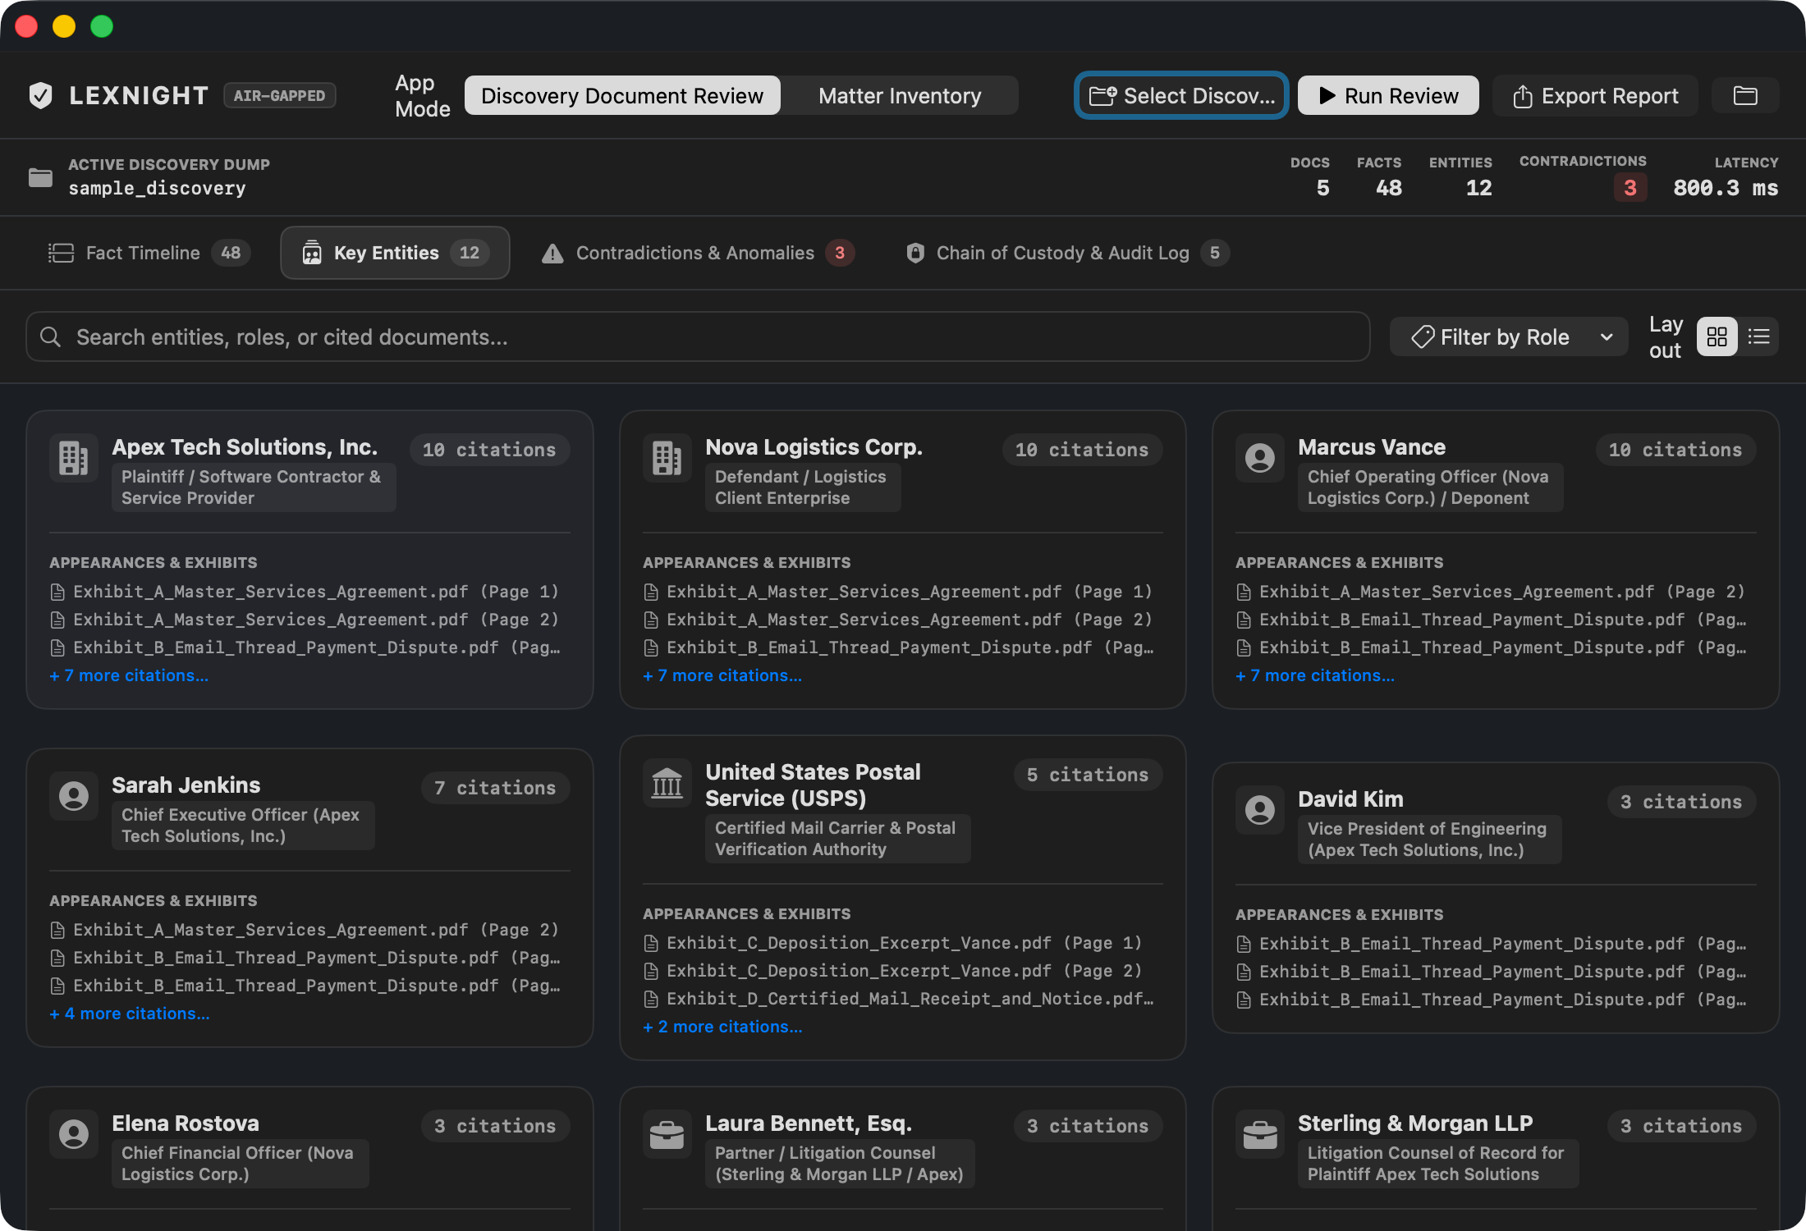Viewport: 1806px width, 1231px height.
Task: Click the Defendant / Logistics Client Enterprise role tag
Action: (x=803, y=487)
